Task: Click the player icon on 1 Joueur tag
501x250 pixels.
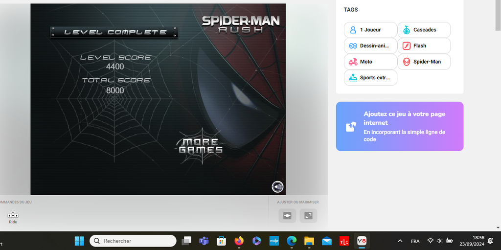Action: [353, 30]
